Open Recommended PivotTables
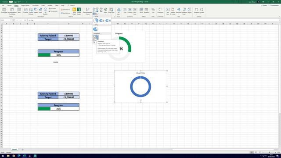 (12, 11)
